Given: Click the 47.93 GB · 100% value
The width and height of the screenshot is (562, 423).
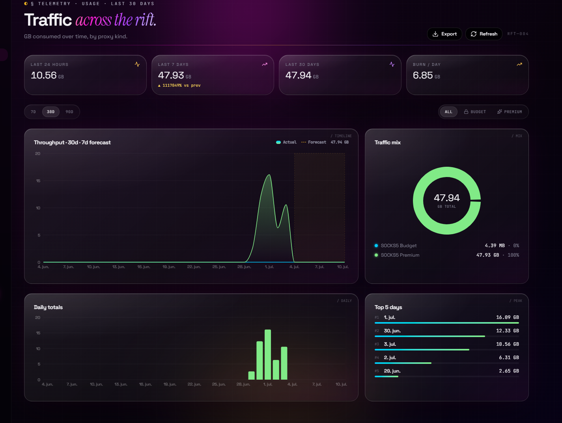Looking at the screenshot, I should 498,255.
